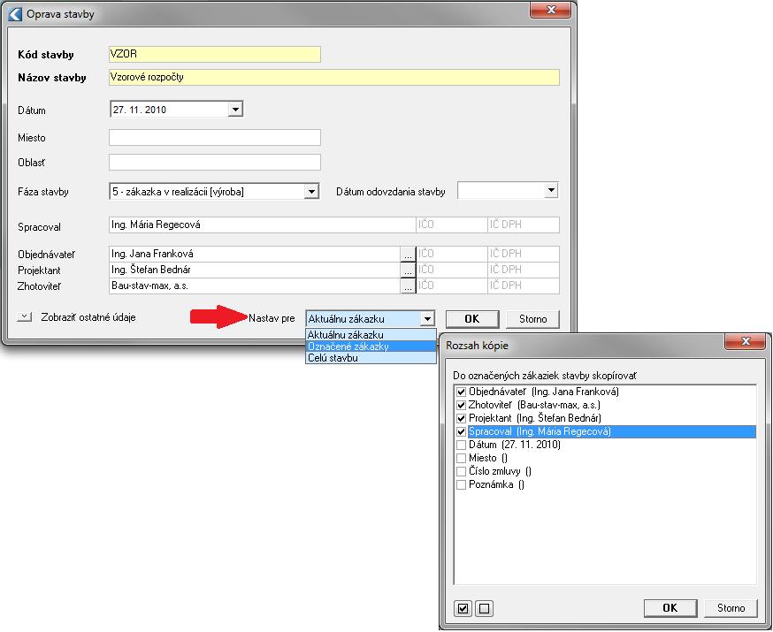
Task: Select Celú stavbu in dropdown list
Action: (x=371, y=358)
